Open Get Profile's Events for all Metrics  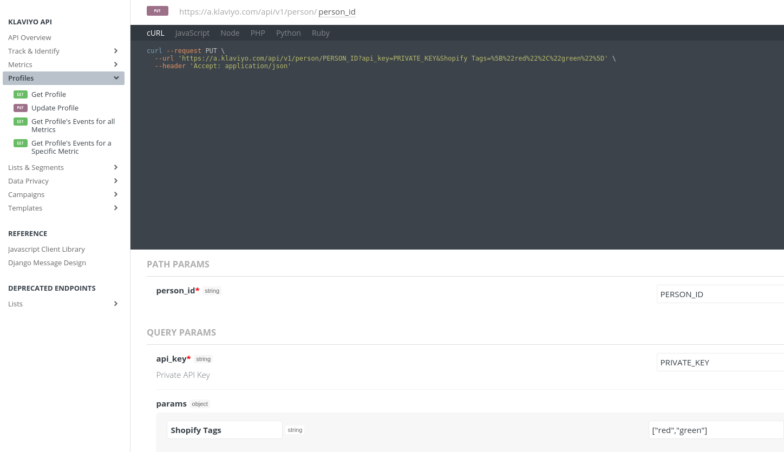click(x=73, y=126)
